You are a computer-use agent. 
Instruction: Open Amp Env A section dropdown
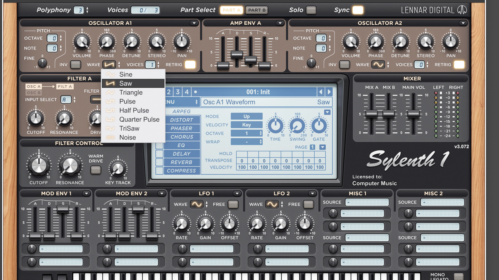point(280,23)
